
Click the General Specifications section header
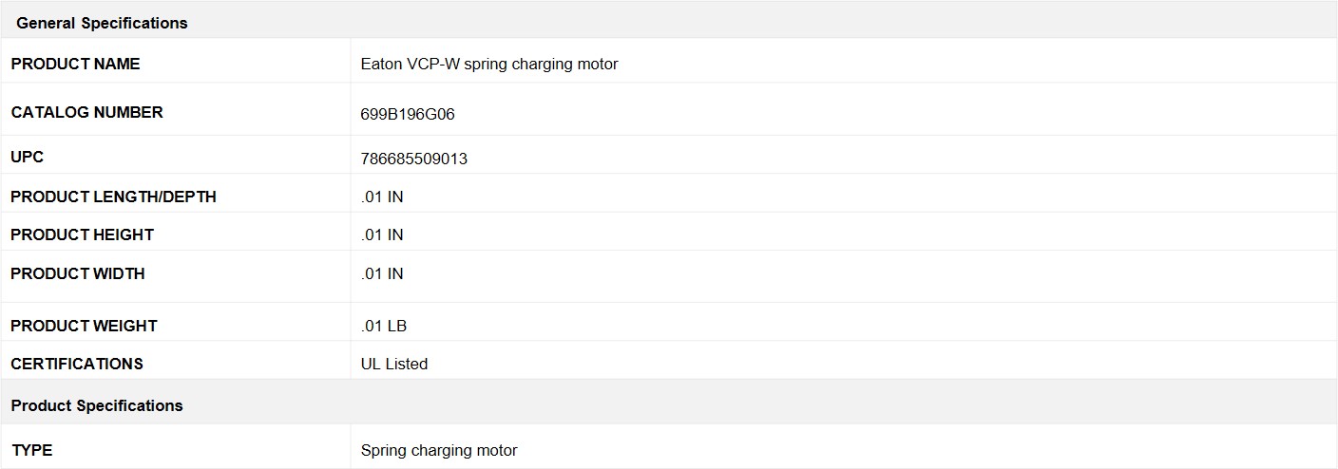(x=102, y=23)
